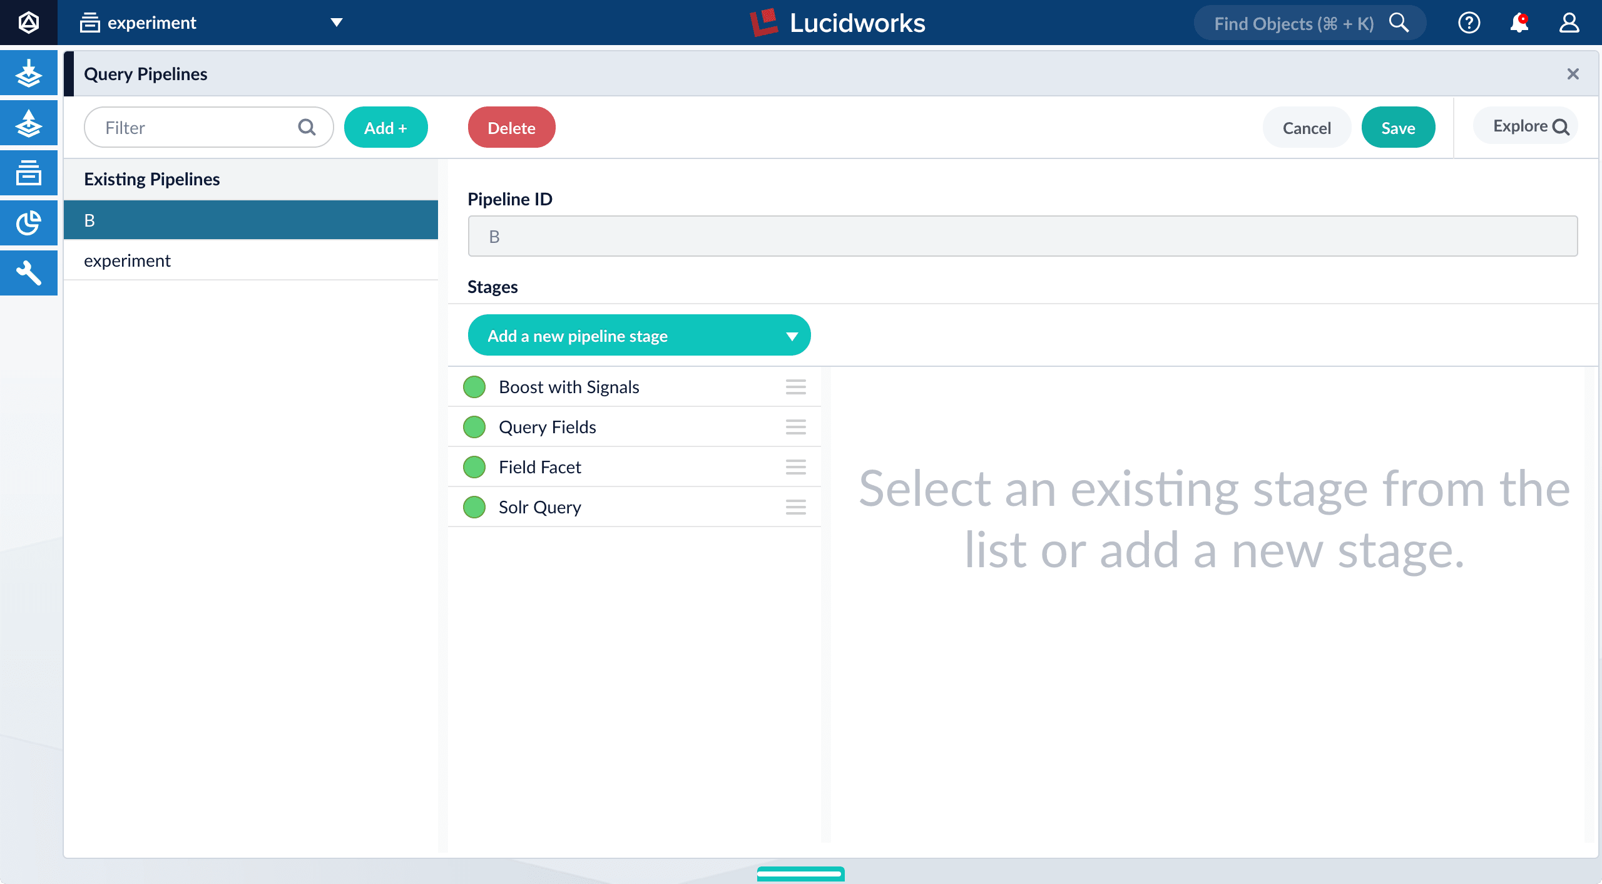Image resolution: width=1602 pixels, height=884 pixels.
Task: Open the Querying sidebar icon
Action: tap(29, 123)
